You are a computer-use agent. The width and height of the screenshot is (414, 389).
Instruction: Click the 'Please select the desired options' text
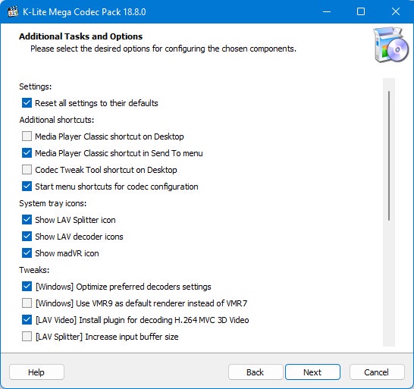pyautogui.click(x=164, y=49)
